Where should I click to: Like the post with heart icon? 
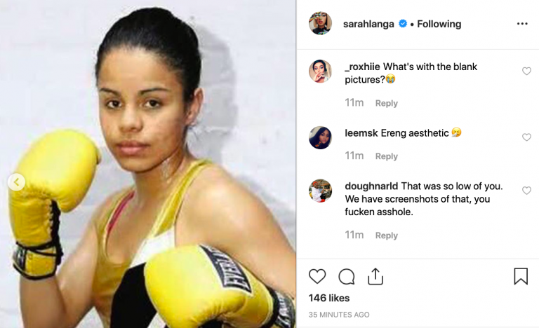tap(317, 276)
